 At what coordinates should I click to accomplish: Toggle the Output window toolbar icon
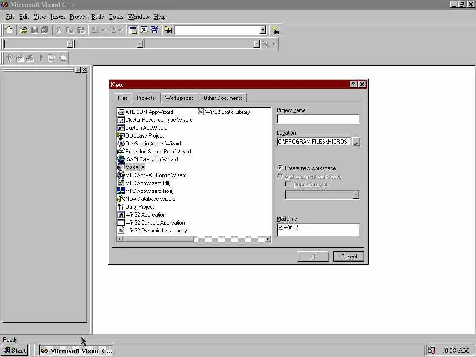click(144, 30)
